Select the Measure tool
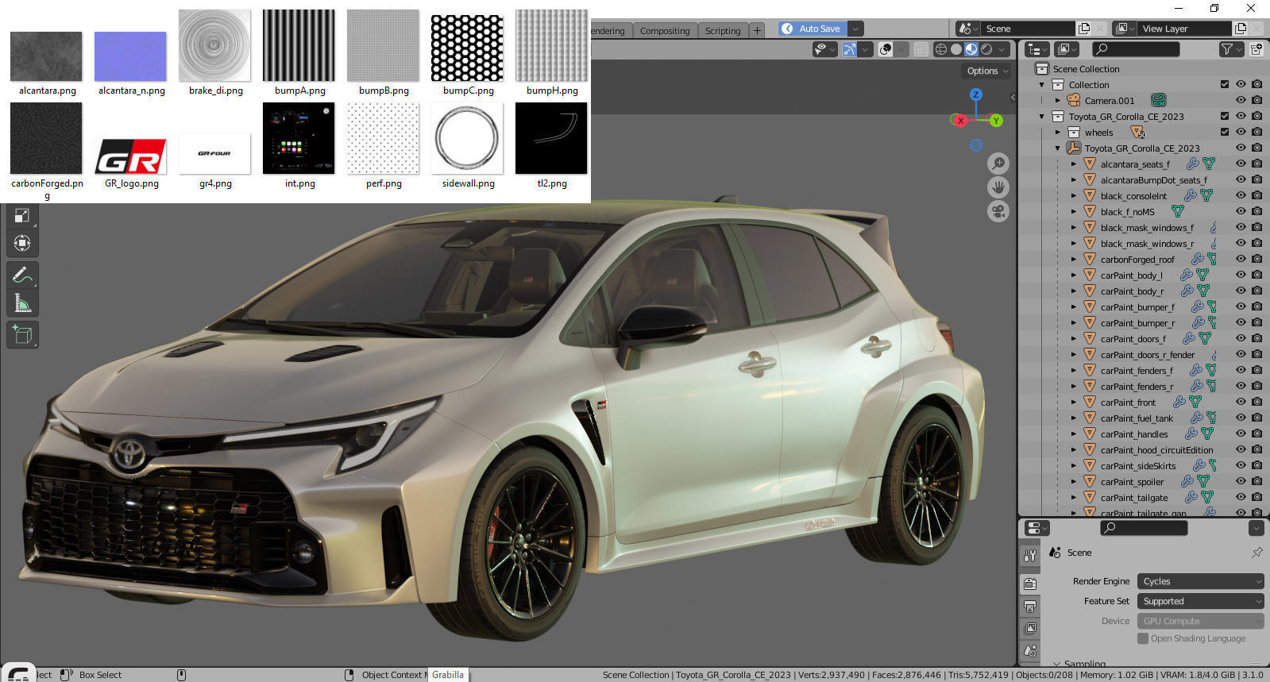This screenshot has height=682, width=1270. [x=22, y=303]
